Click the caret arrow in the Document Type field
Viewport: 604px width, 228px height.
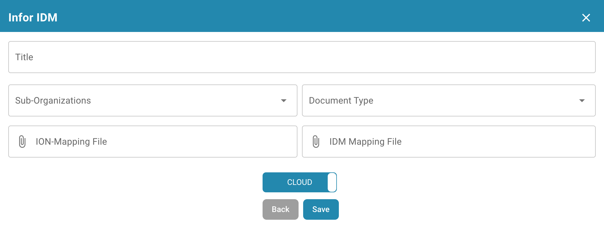(582, 101)
